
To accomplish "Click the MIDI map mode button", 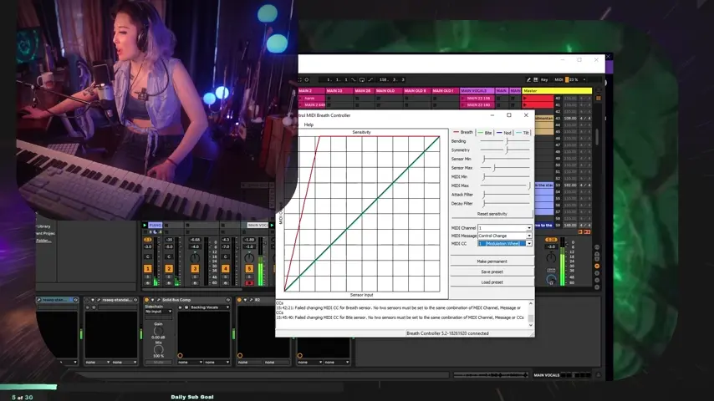I will (x=559, y=79).
